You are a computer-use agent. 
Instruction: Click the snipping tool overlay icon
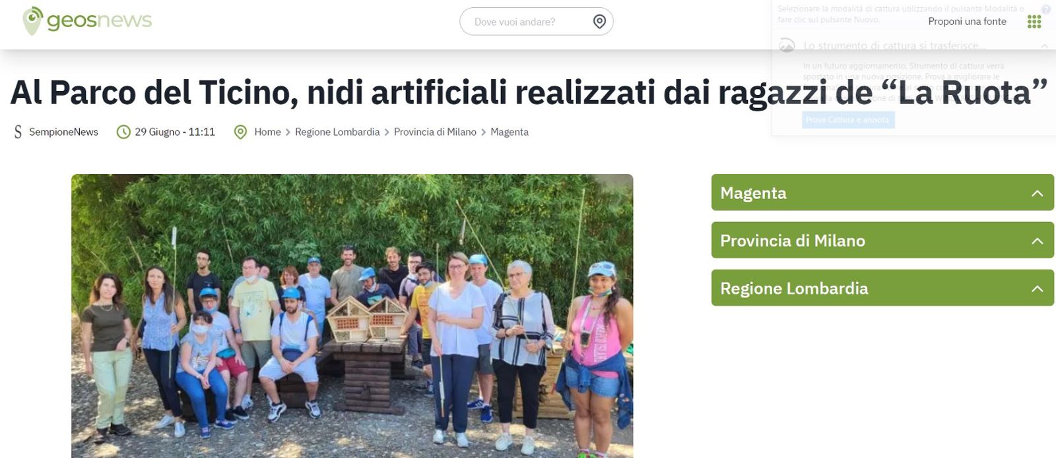point(787,45)
